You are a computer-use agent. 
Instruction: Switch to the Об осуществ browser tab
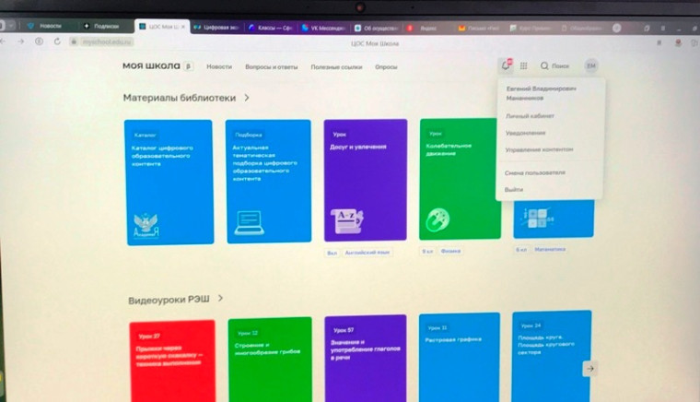point(376,28)
